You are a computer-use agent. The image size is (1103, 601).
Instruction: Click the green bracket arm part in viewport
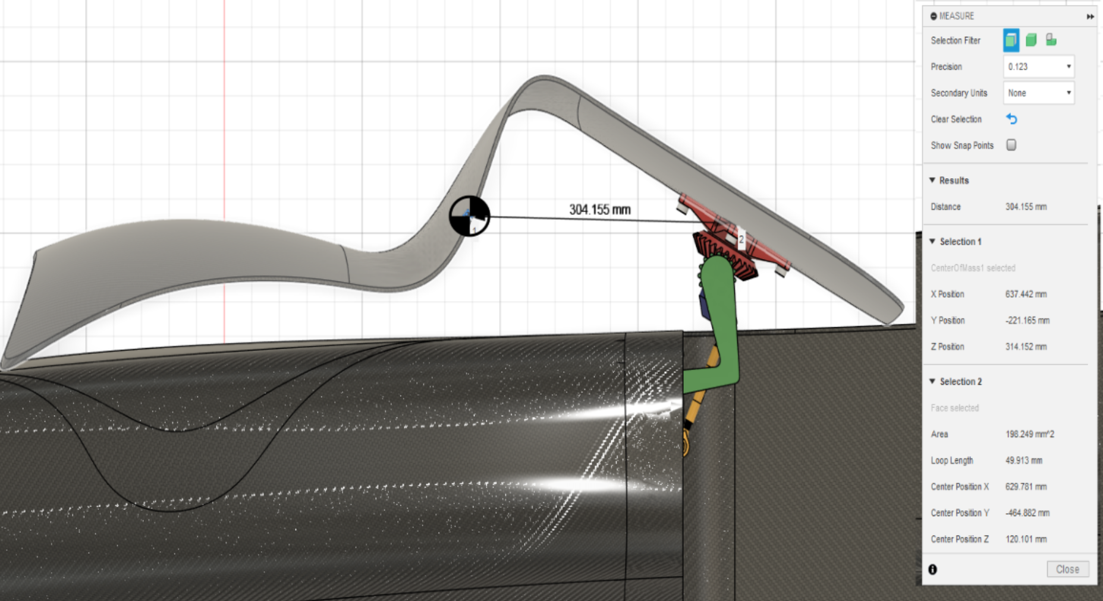721,324
